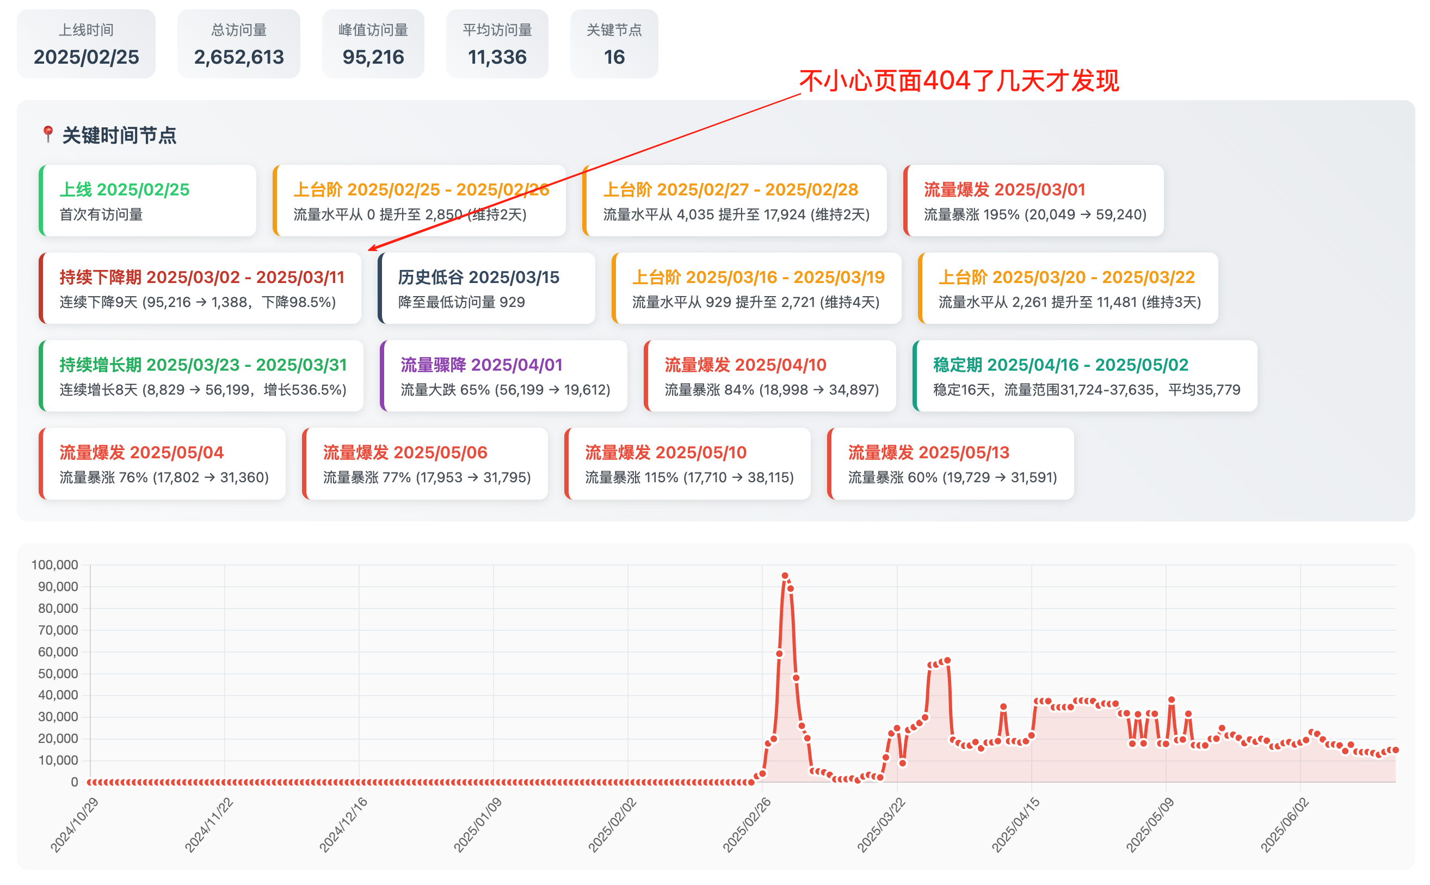Choose the 流量爆发 2025/05/04 card

(162, 464)
